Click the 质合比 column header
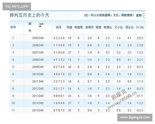Viewport: 155px width, 124px height. point(129,27)
